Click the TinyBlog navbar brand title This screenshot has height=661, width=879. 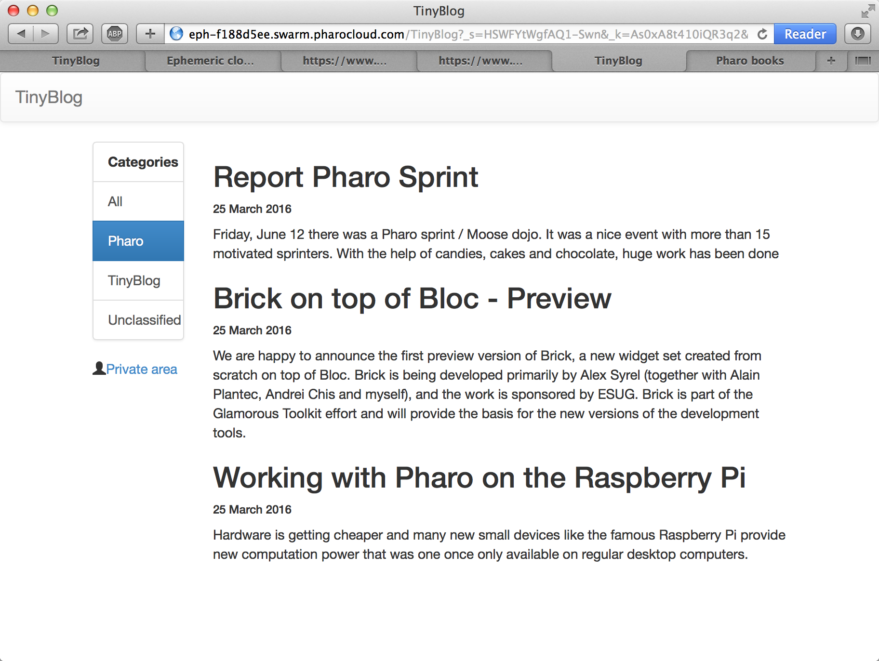tap(49, 97)
